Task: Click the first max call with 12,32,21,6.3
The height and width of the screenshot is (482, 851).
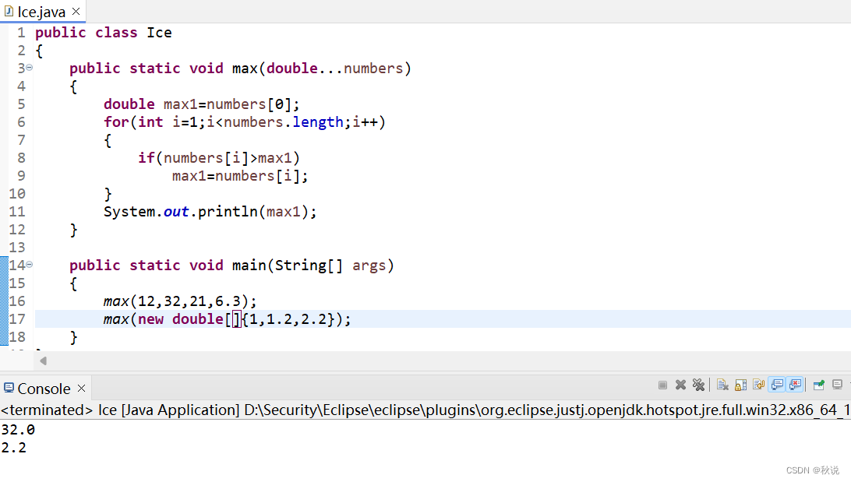Action: coord(180,301)
